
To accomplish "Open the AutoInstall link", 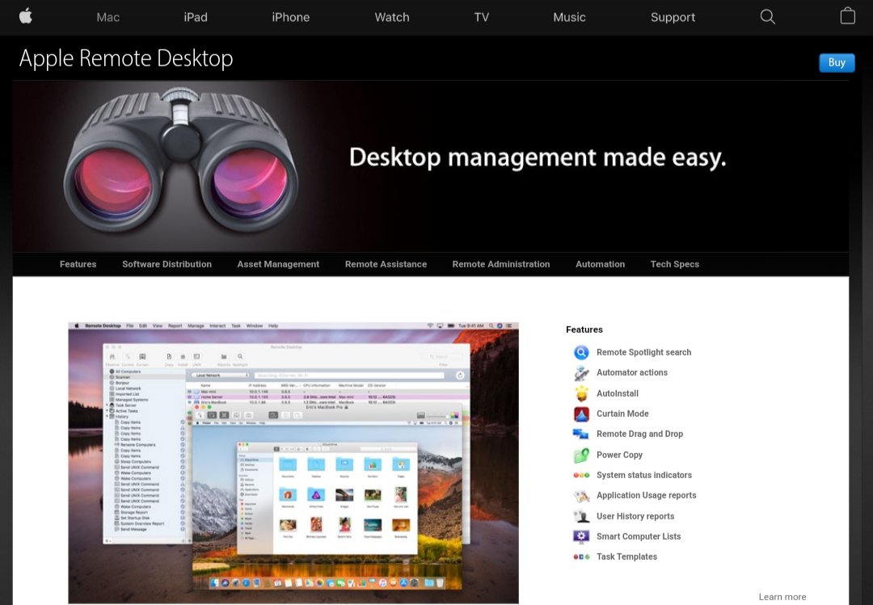I will [618, 393].
